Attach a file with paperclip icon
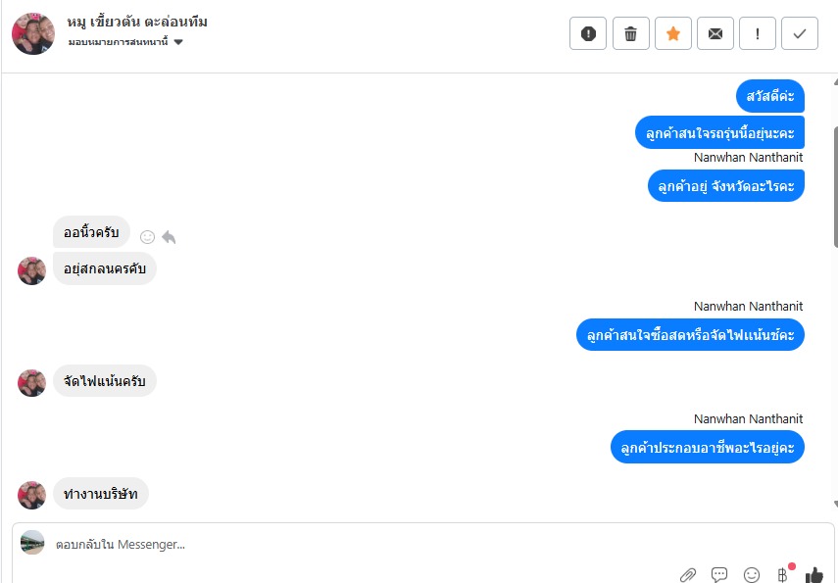Image resolution: width=838 pixels, height=583 pixels. pos(688,574)
